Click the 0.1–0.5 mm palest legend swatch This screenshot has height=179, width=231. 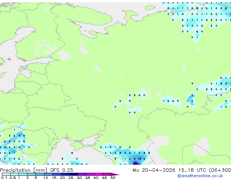click(6, 174)
